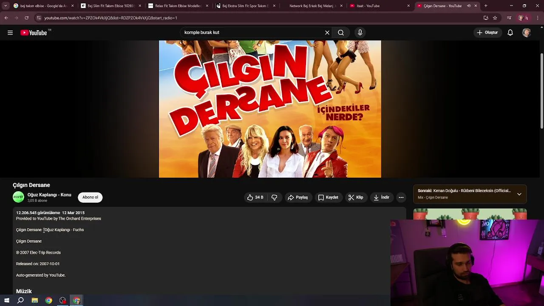Viewport: 544px width, 306px height.
Task: Open the YouTube hamburger guide menu
Action: click(x=10, y=33)
